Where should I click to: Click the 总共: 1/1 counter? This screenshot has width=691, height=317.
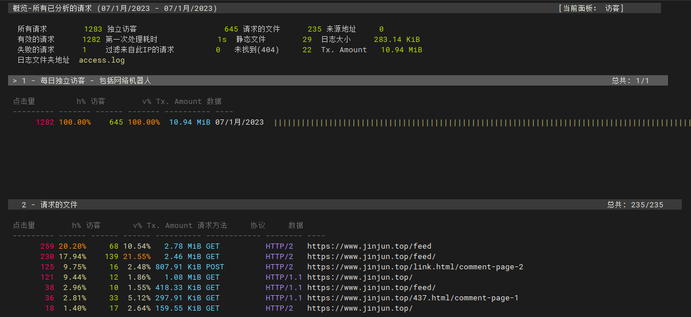tap(630, 81)
